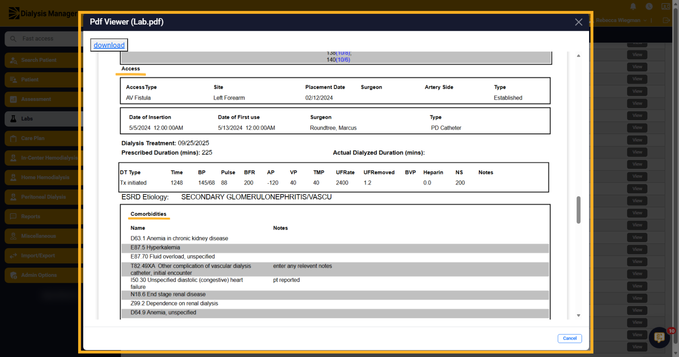Image resolution: width=679 pixels, height=357 pixels.
Task: Click the Comorbidities heading
Action: (x=148, y=214)
